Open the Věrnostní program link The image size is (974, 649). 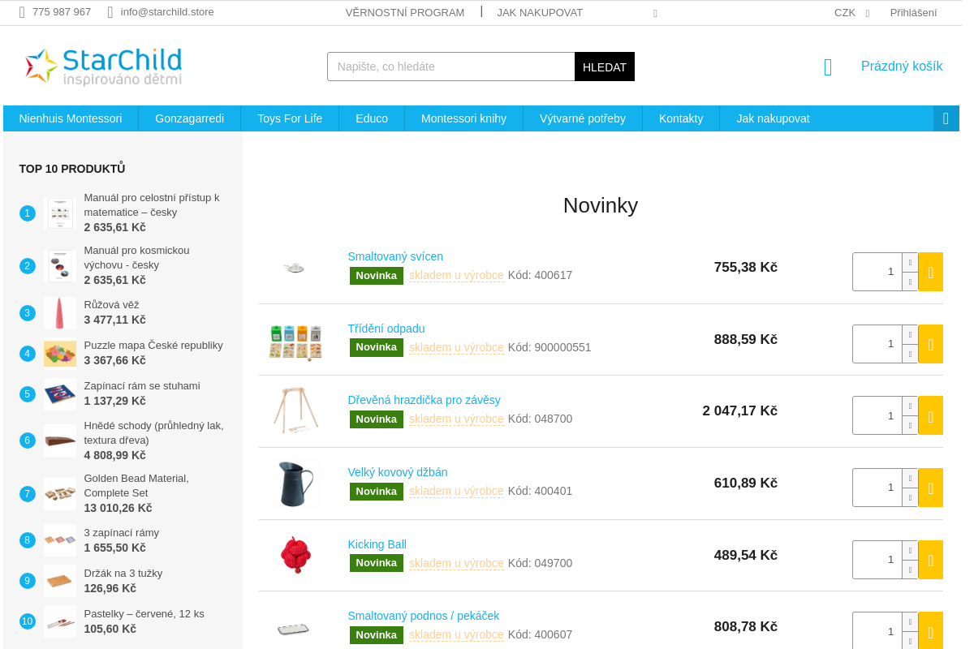404,12
